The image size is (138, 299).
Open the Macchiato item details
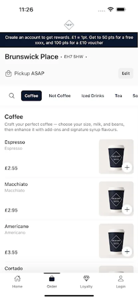click(x=69, y=199)
